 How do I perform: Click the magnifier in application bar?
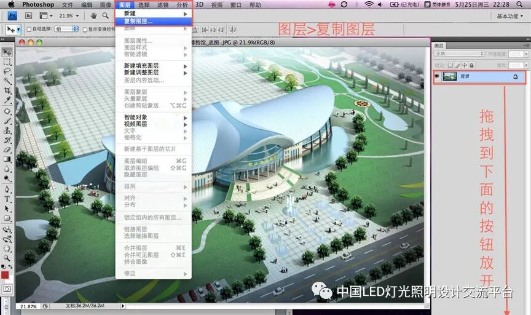tap(106, 15)
